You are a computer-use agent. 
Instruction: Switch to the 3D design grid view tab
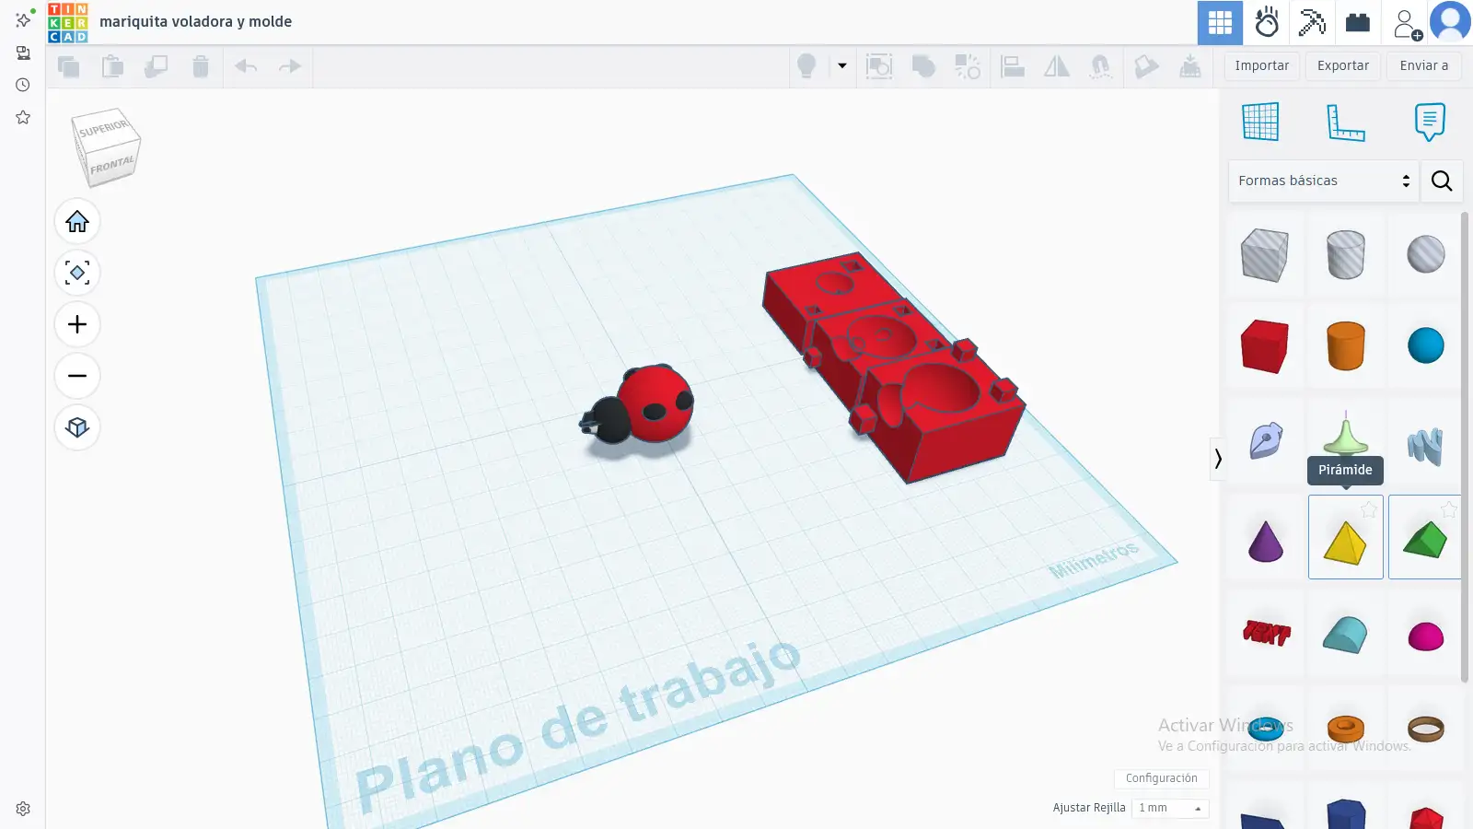click(1220, 23)
